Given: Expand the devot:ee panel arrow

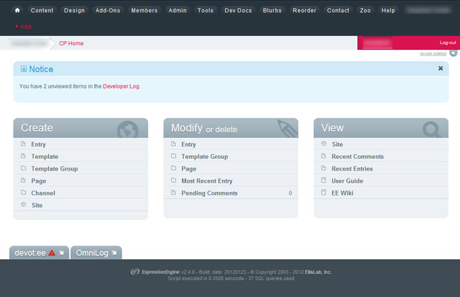Looking at the screenshot, I should click(62, 252).
